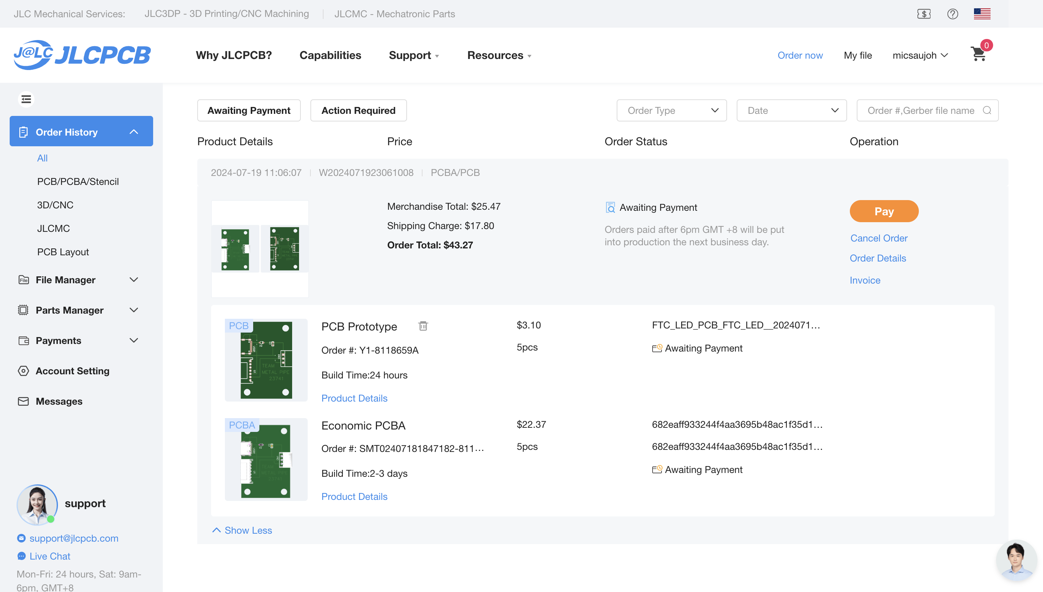Click the JLCPCB logo
Screen dimensions: 1043x592
tap(82, 55)
